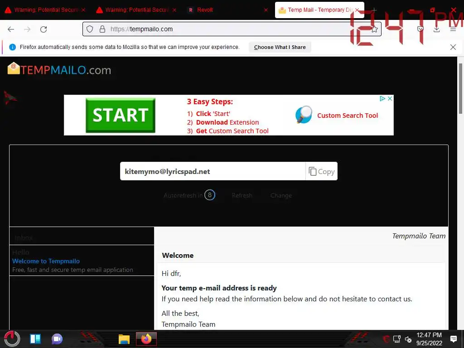The width and height of the screenshot is (464, 348).
Task: Open the Start power button on taskbar
Action: pos(12,339)
